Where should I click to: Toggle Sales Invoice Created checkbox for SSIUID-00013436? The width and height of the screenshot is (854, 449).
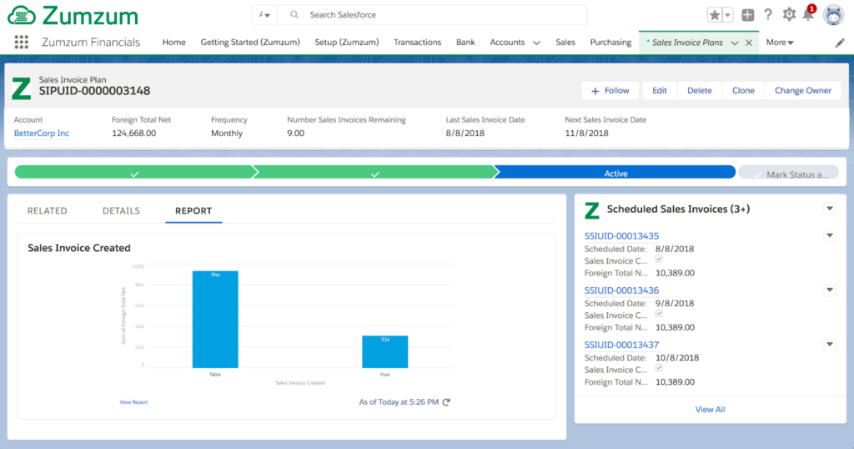pyautogui.click(x=659, y=314)
